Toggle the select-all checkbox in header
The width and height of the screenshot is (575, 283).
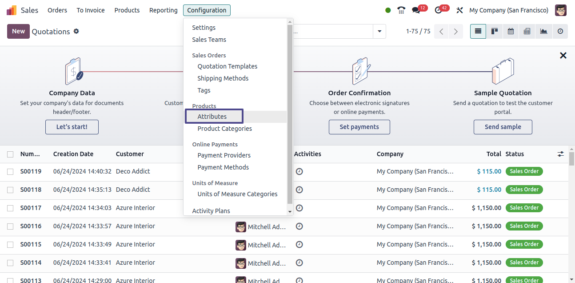click(10, 154)
